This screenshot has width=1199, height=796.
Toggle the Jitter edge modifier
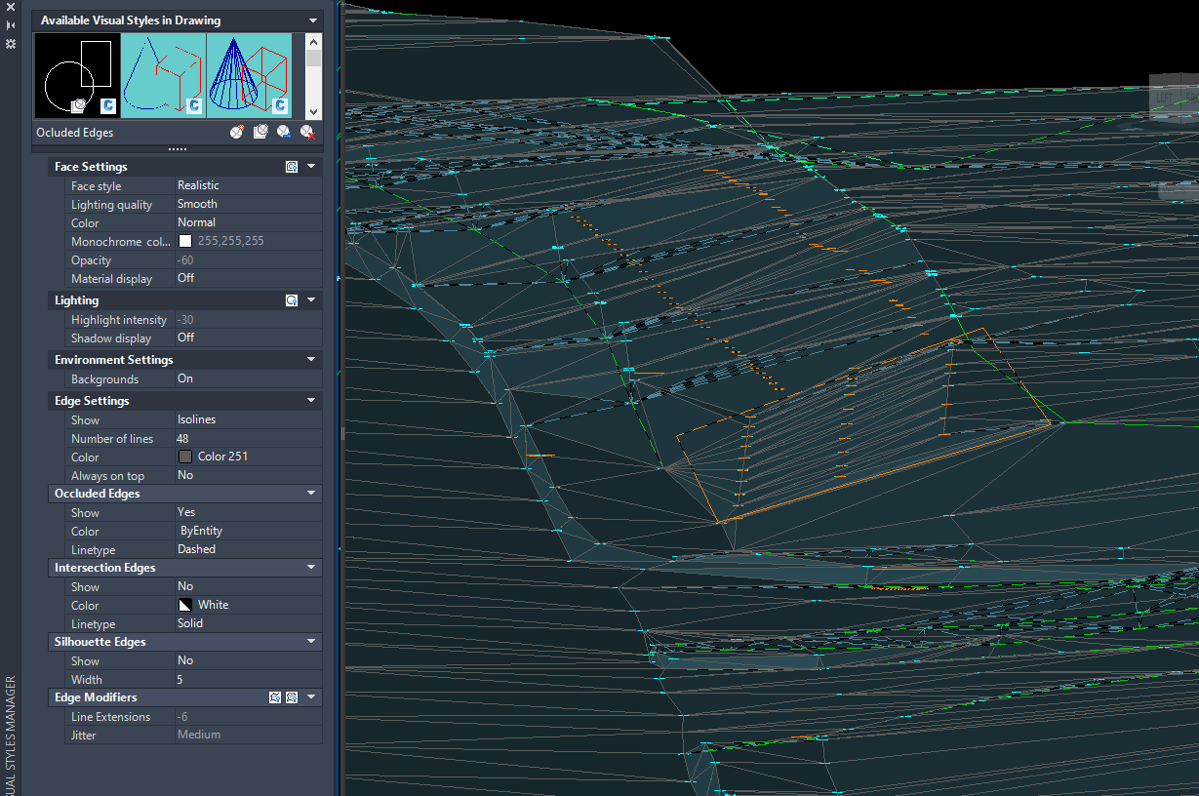pyautogui.click(x=291, y=696)
